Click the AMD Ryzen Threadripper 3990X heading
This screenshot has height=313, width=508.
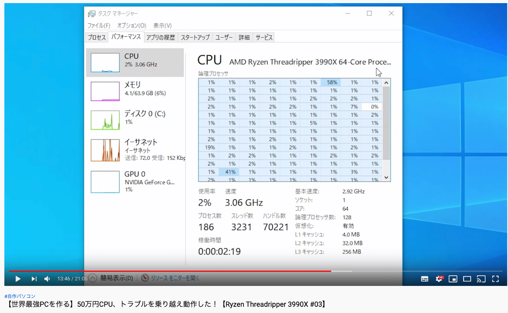[310, 62]
